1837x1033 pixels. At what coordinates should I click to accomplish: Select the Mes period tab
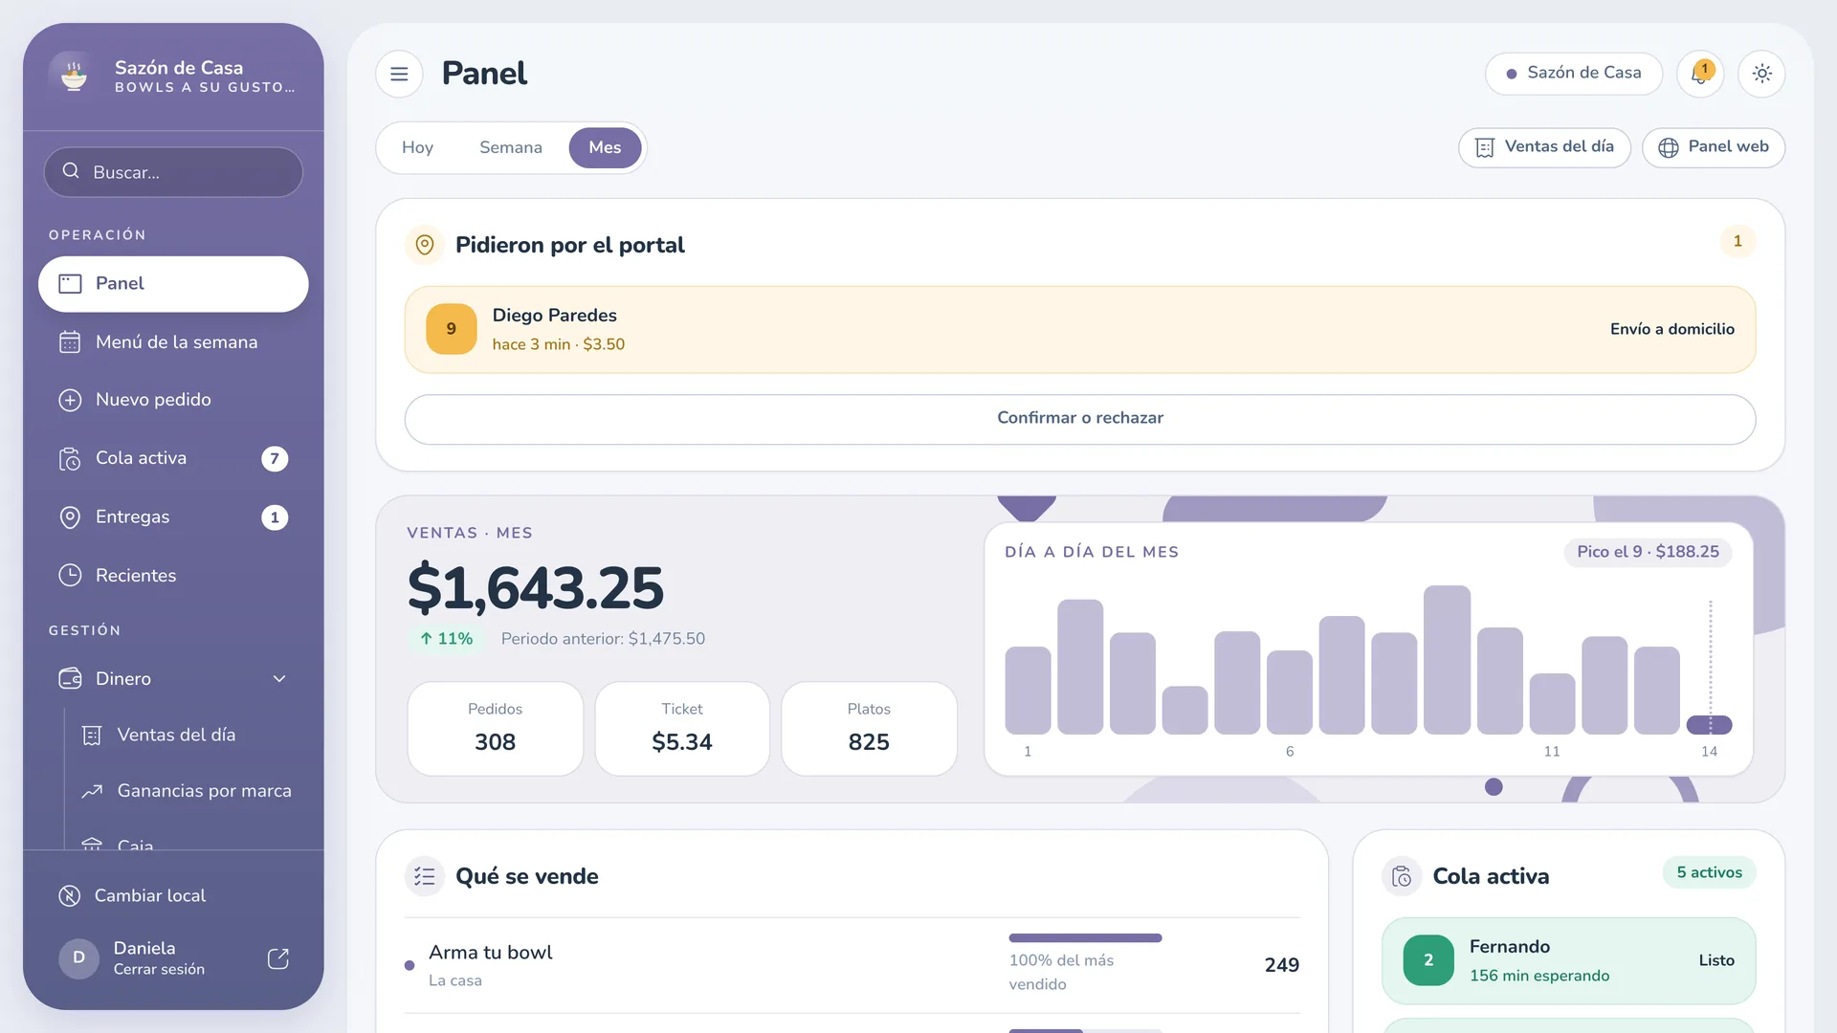click(605, 148)
